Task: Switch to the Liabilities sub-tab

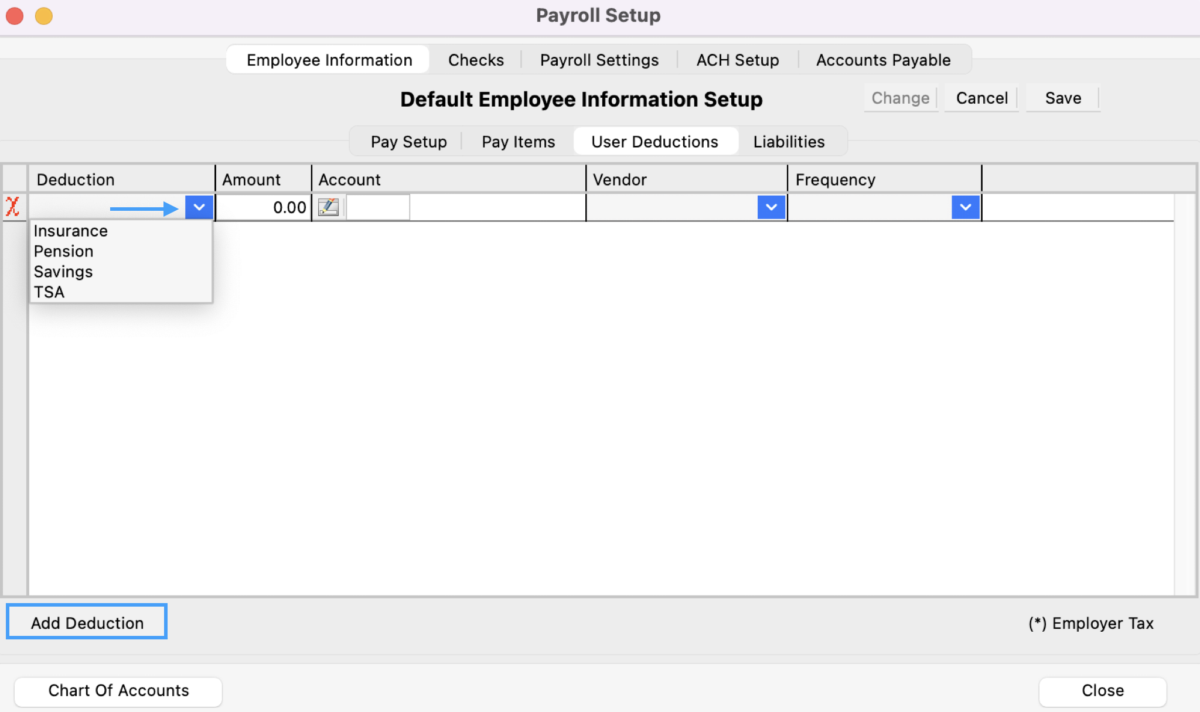Action: tap(789, 142)
